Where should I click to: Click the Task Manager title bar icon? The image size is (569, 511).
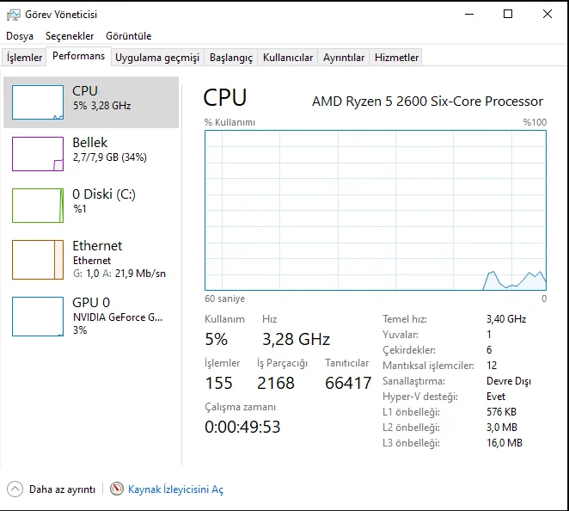point(14,14)
